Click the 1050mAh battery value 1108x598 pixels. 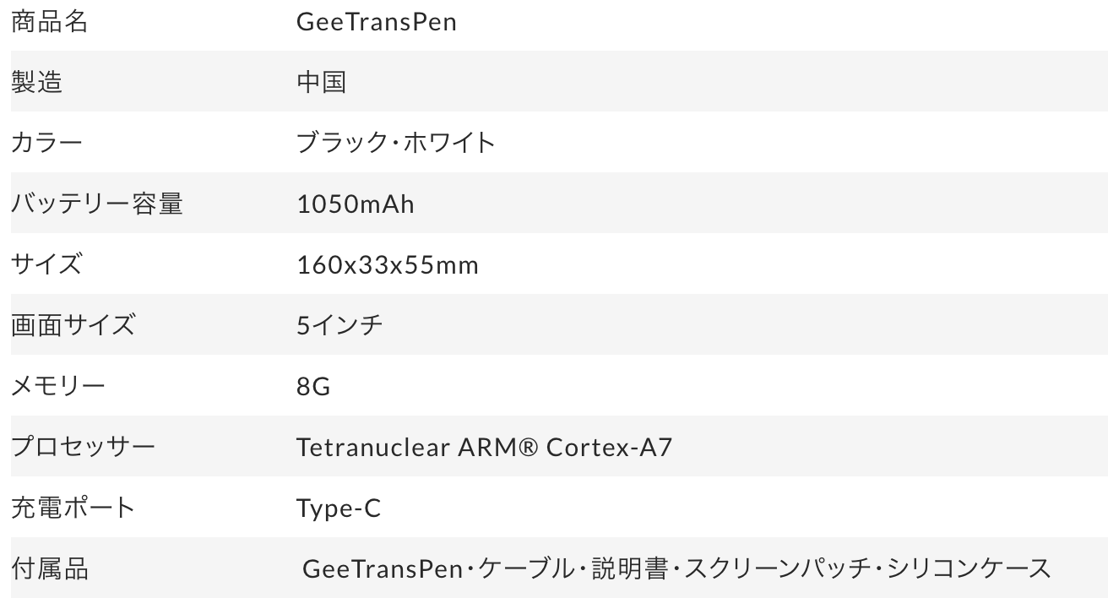[x=355, y=204]
